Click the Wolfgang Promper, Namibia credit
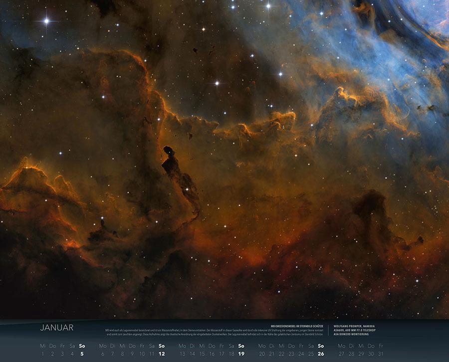Image resolution: width=449 pixels, height=362 pixels. tap(355, 326)
